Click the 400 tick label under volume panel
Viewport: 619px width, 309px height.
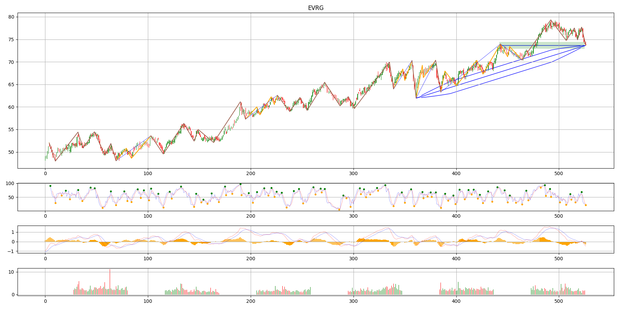tap(456, 301)
